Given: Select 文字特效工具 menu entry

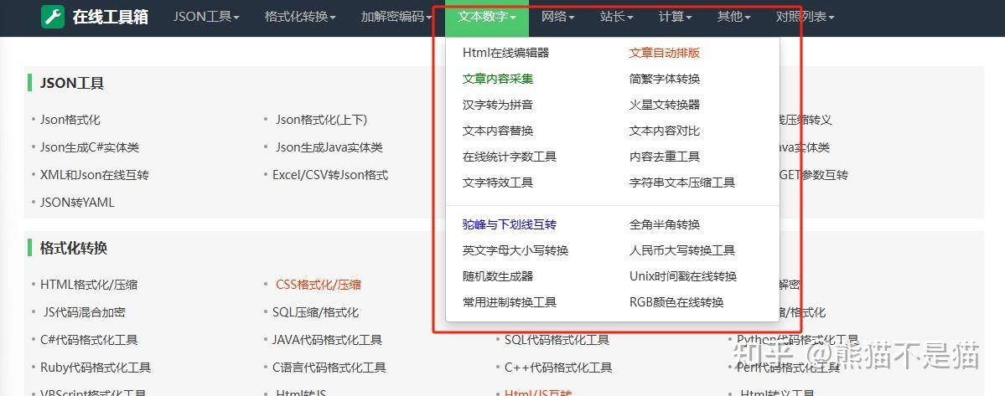Looking at the screenshot, I should tap(498, 183).
